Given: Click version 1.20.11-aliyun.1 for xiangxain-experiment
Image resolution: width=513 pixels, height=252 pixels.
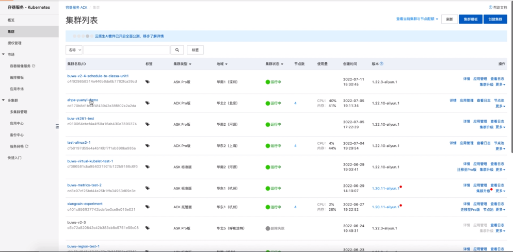Looking at the screenshot, I should pos(386,207).
